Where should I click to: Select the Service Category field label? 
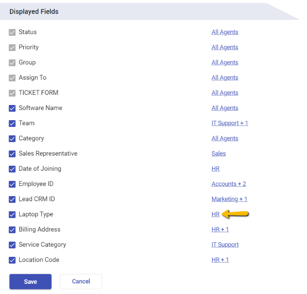tap(42, 245)
